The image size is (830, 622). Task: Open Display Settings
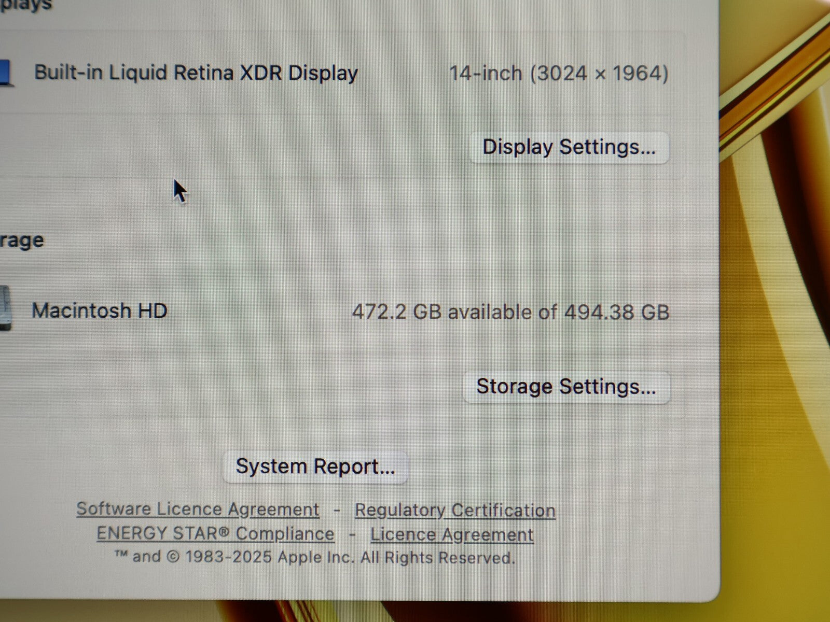click(569, 148)
